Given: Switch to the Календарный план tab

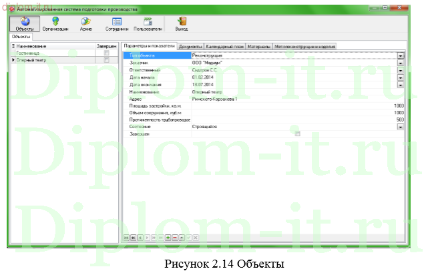Looking at the screenshot, I should pyautogui.click(x=225, y=46).
